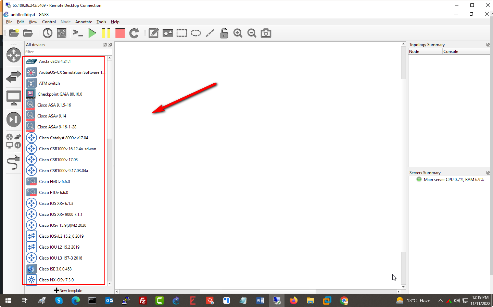Click the device Filter text field

point(68,52)
